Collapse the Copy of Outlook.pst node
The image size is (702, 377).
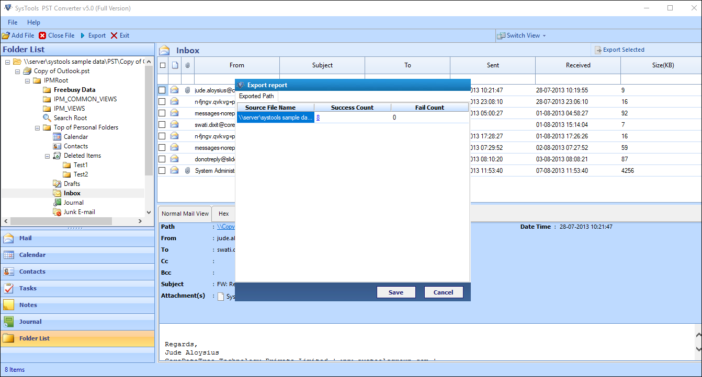click(17, 71)
